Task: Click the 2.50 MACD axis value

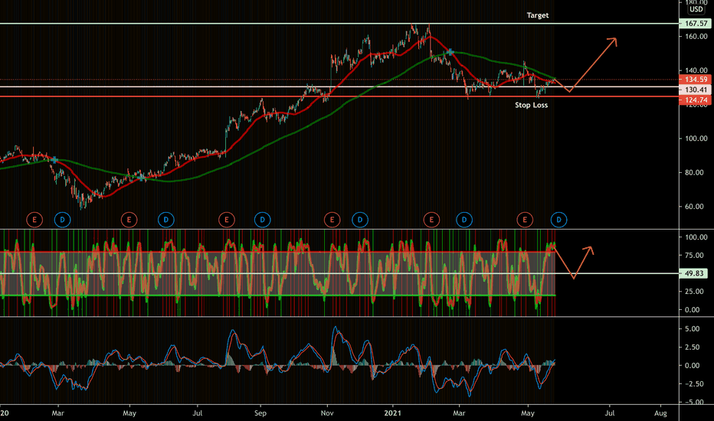Action: (x=692, y=348)
